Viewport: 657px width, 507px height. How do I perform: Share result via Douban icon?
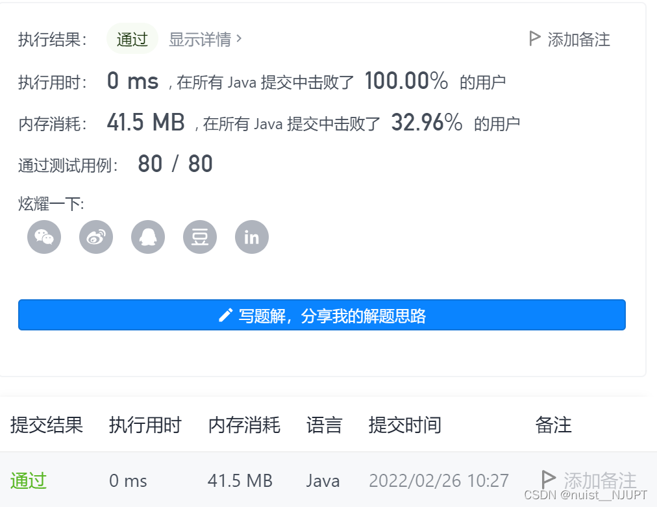[200, 237]
